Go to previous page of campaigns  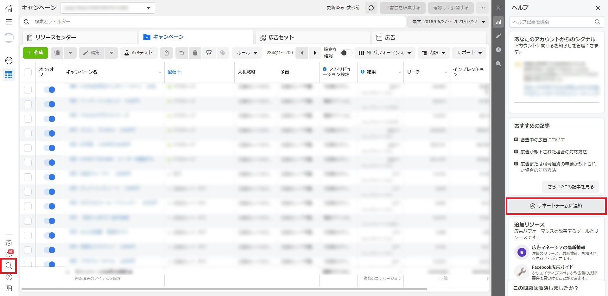point(302,53)
